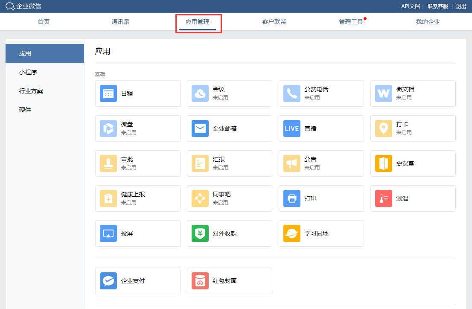Viewport: 472px width, 309px height.
Task: Click the API文档 link
Action: click(410, 6)
